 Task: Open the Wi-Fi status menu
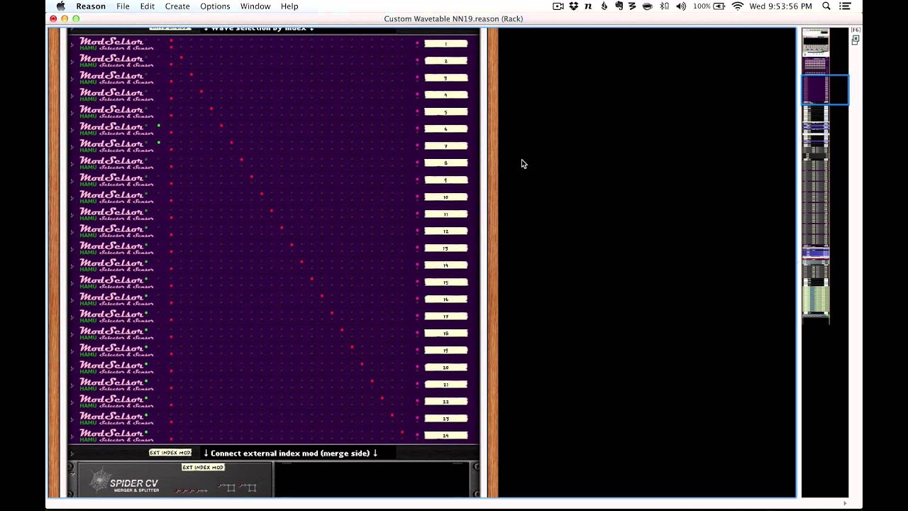[738, 6]
